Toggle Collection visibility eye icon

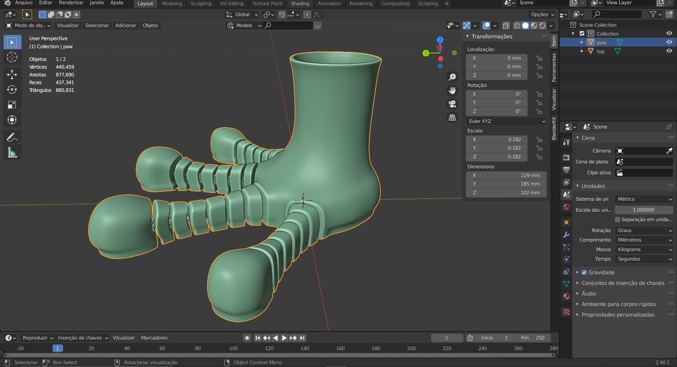[669, 33]
